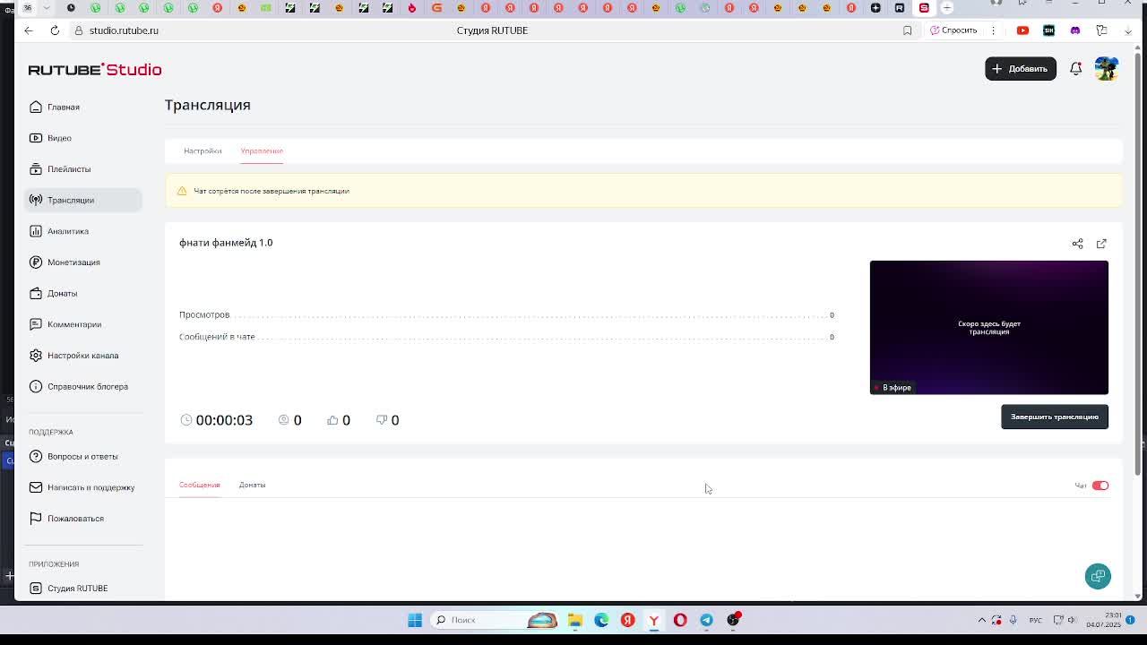Click the РУС language indicator
The height and width of the screenshot is (645, 1147).
click(x=1035, y=620)
